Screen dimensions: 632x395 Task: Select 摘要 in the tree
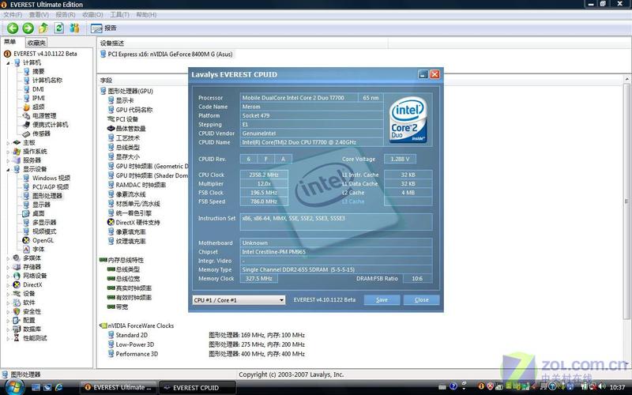point(38,71)
